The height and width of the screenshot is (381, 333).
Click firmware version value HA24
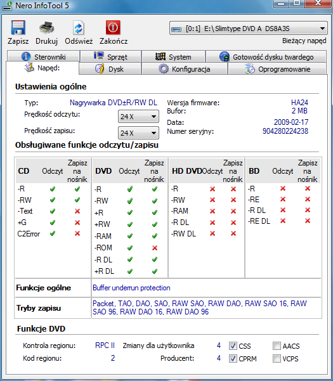[299, 102]
